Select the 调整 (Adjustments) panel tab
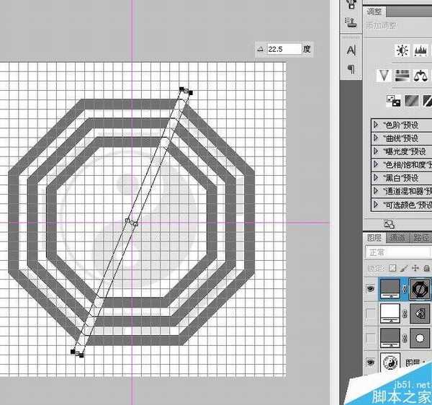 pos(374,12)
